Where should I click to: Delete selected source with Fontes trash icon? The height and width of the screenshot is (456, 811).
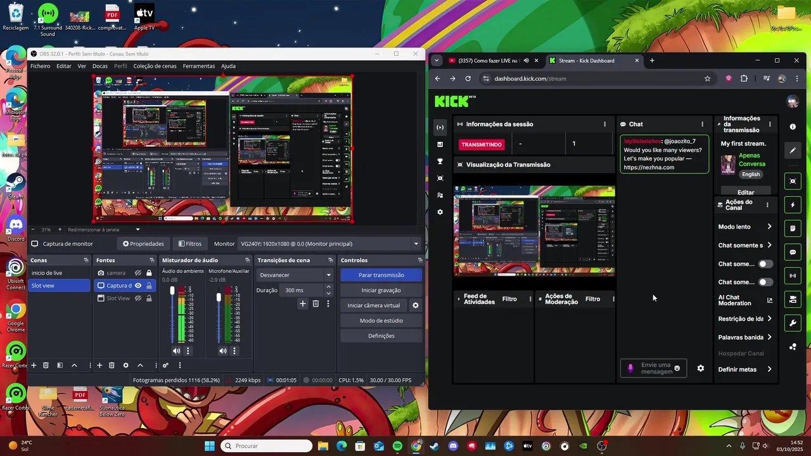click(x=112, y=365)
